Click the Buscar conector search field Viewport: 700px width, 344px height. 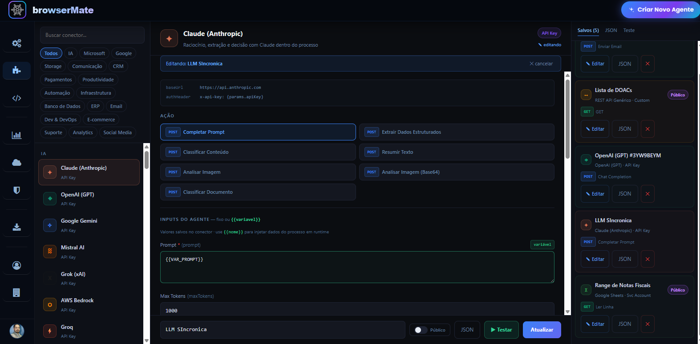[92, 35]
